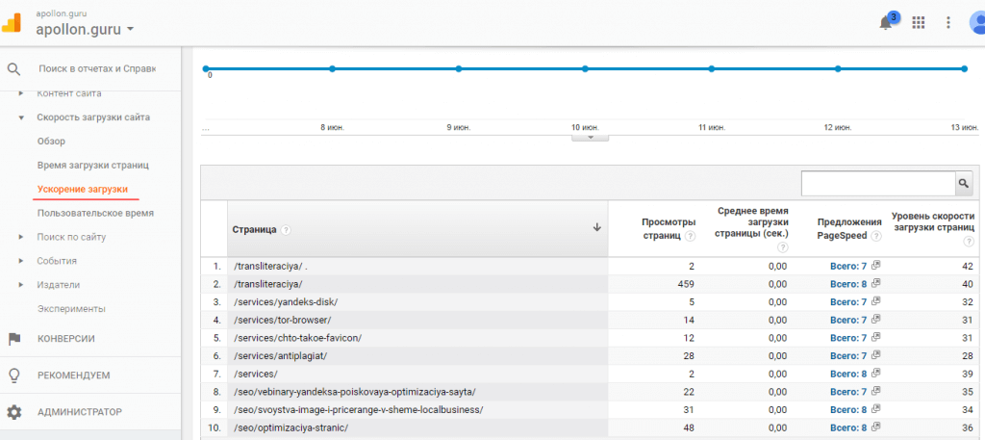Open Пользовательское время report
This screenshot has height=440, width=985.
click(x=95, y=213)
